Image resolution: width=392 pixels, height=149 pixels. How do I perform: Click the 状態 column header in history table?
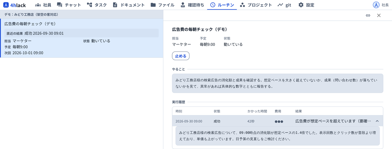[217, 111]
